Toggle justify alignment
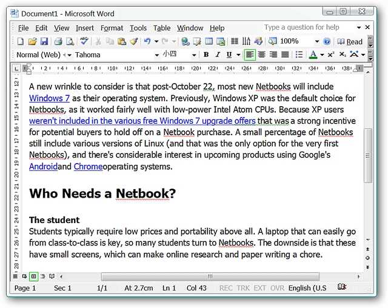 point(285,55)
